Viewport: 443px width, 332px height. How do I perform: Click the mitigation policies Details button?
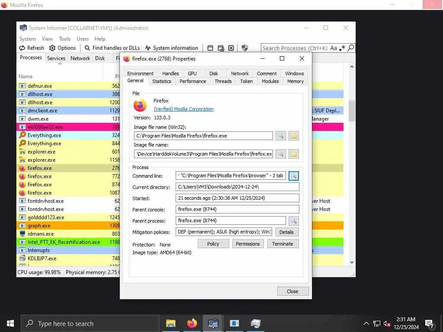click(x=286, y=232)
